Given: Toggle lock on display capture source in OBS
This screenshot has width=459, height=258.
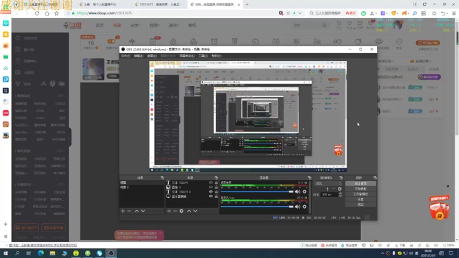Looking at the screenshot, I should click(216, 197).
